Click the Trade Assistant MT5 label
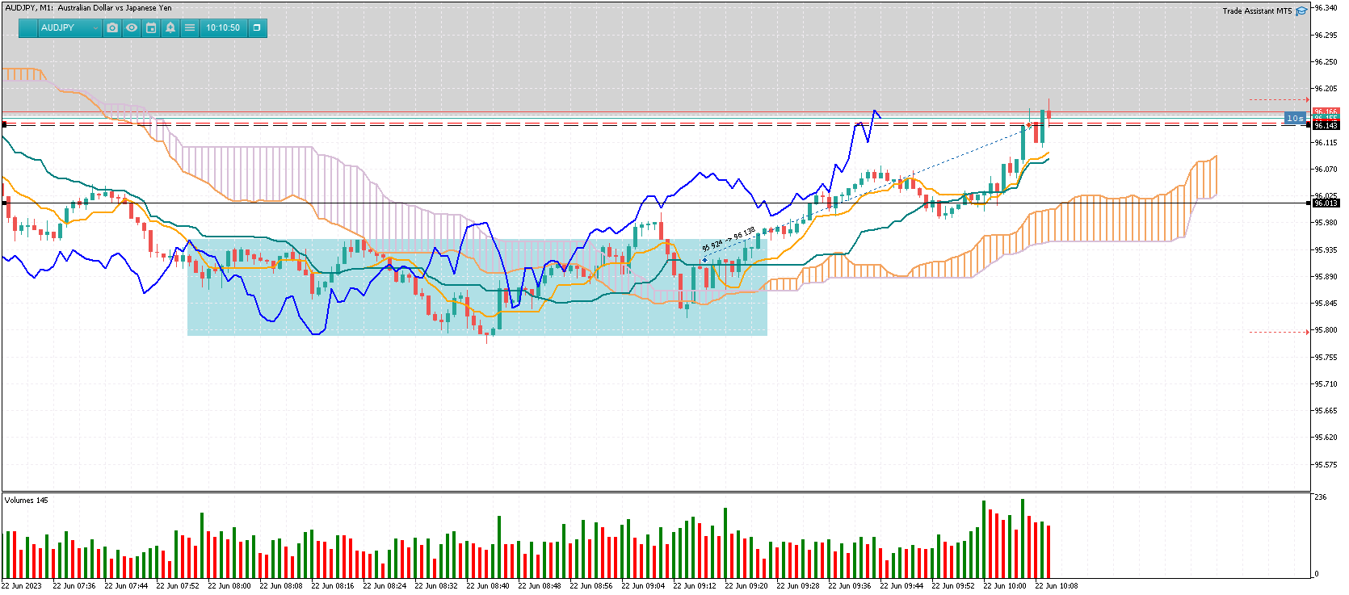This screenshot has width=1349, height=595. coord(1257,11)
